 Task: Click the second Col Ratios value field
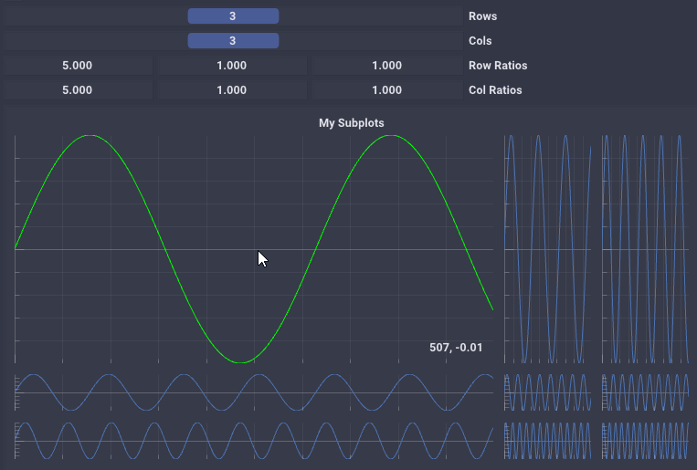232,90
